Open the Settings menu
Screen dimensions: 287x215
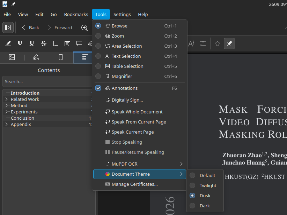(122, 14)
